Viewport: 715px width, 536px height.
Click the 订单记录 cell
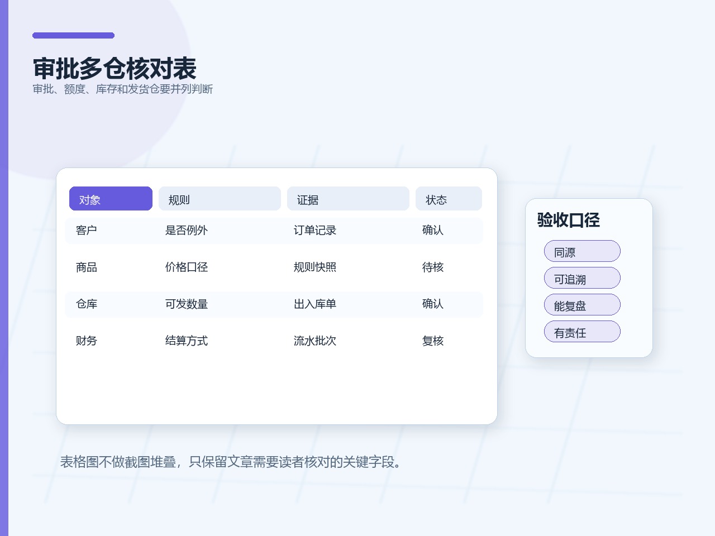[315, 231]
